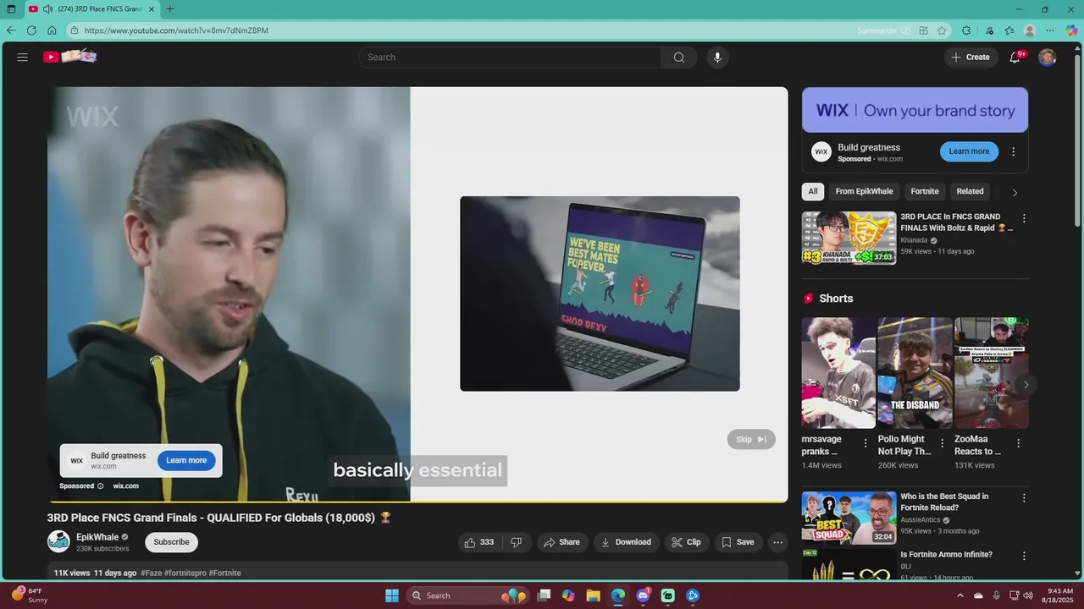The image size is (1084, 609).
Task: Open the #fortnitepro hashtag link
Action: tap(185, 573)
